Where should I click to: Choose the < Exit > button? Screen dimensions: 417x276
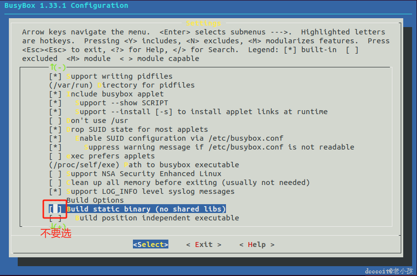[204, 245]
